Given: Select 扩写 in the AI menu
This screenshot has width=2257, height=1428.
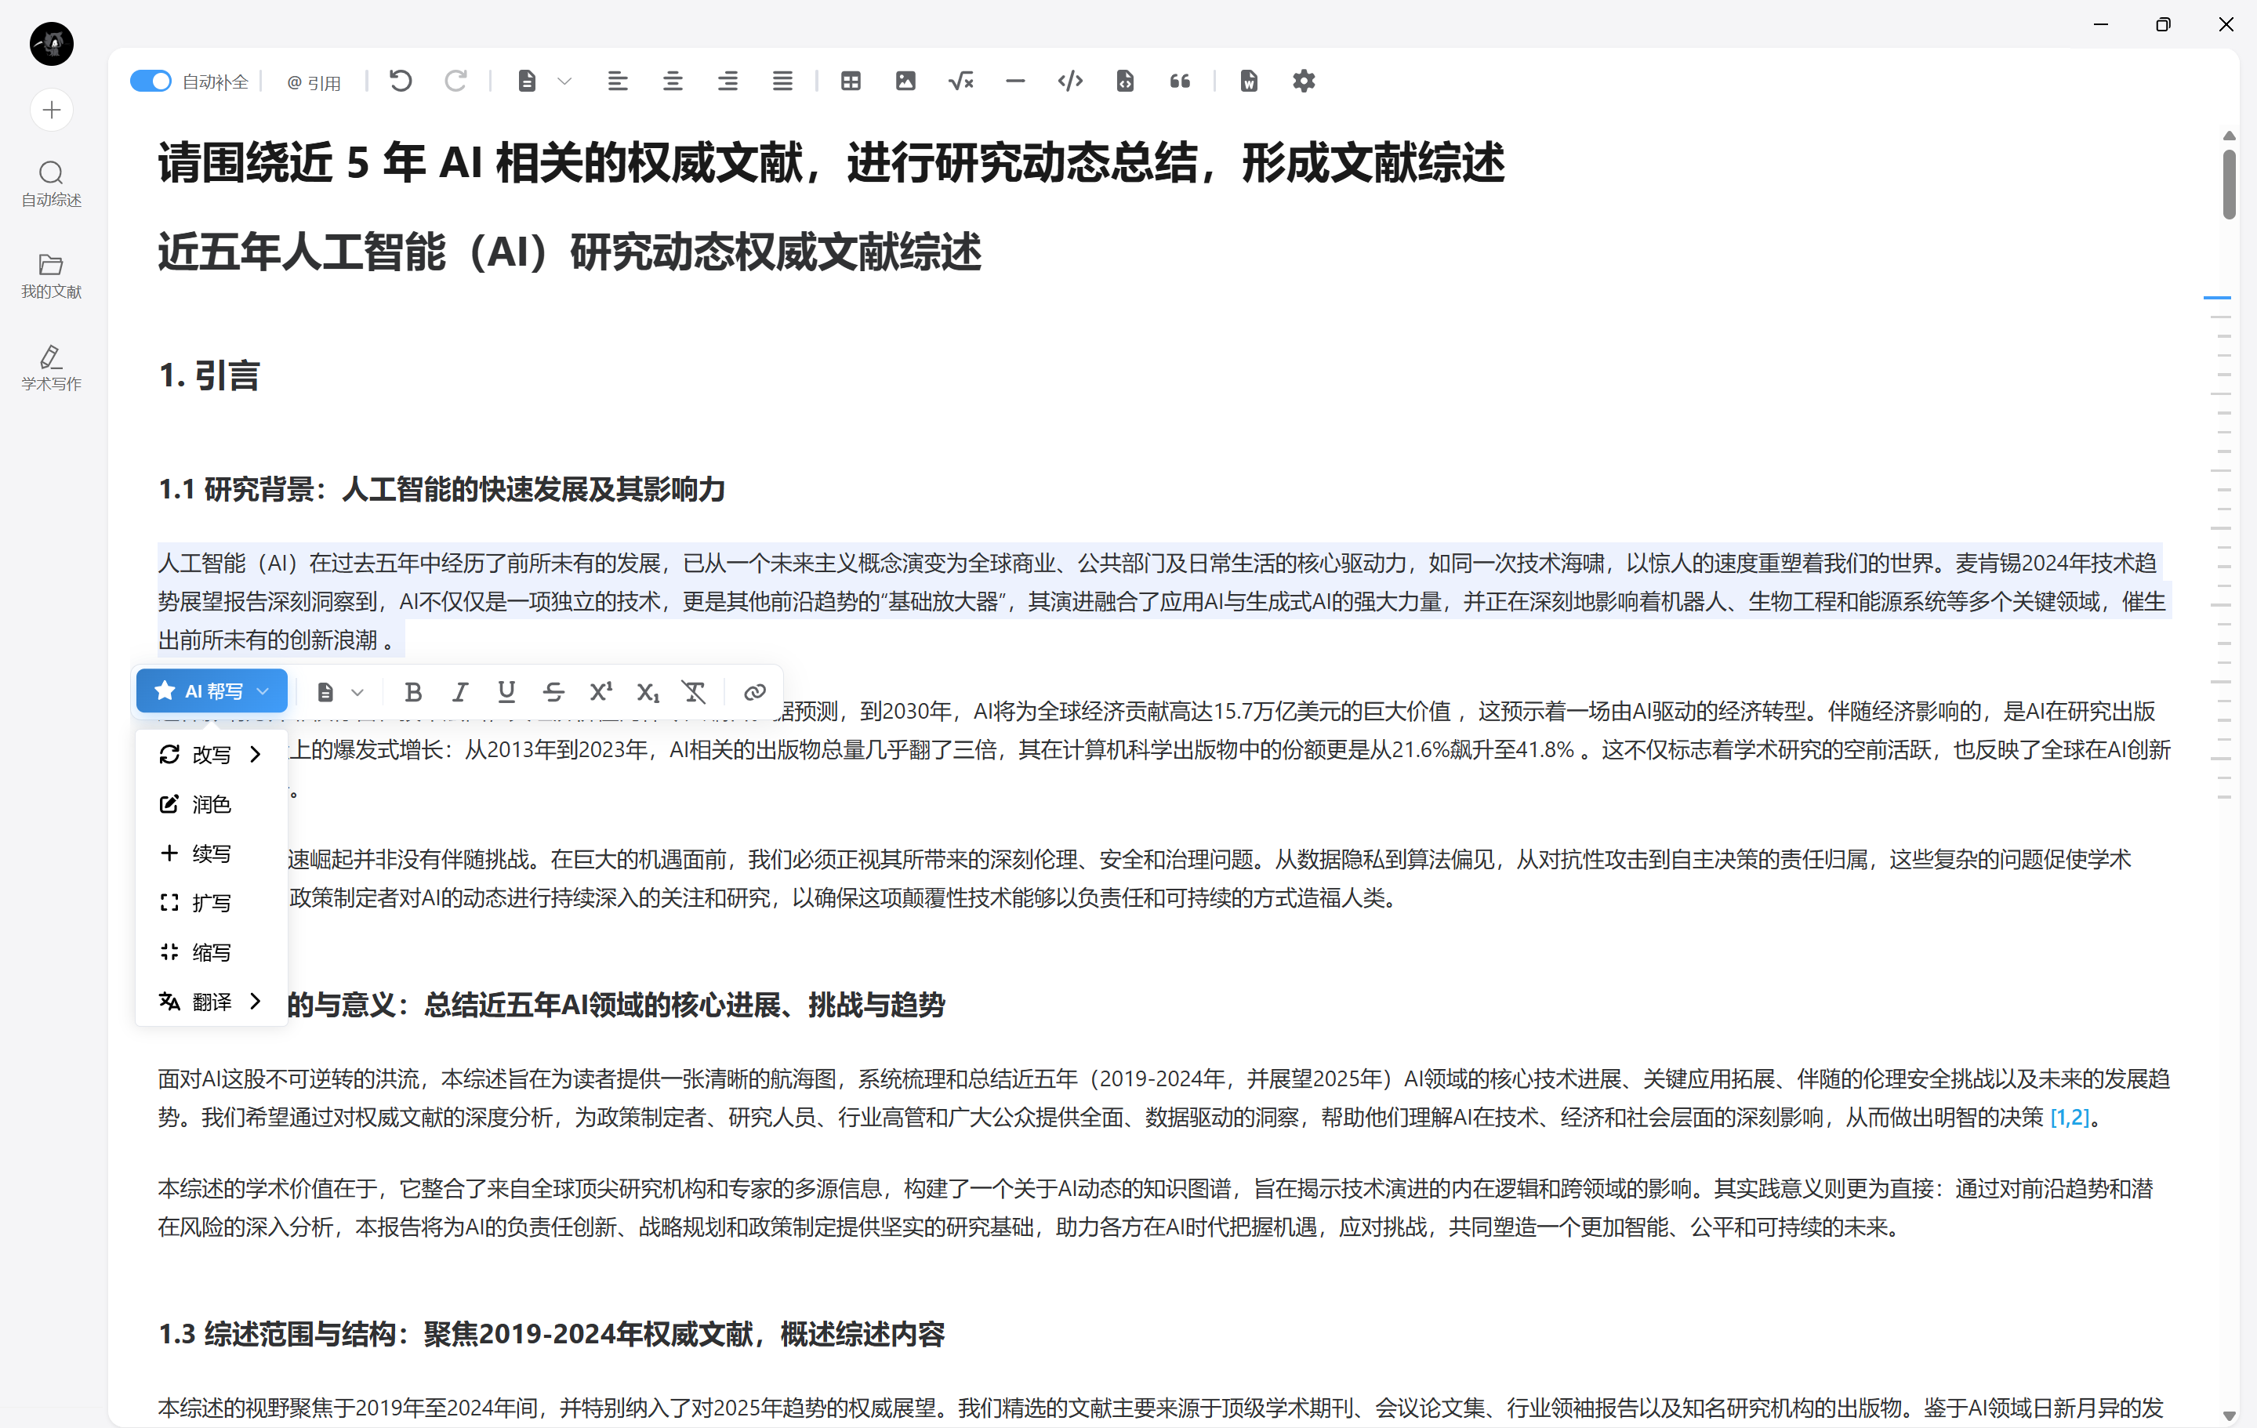Looking at the screenshot, I should [212, 902].
